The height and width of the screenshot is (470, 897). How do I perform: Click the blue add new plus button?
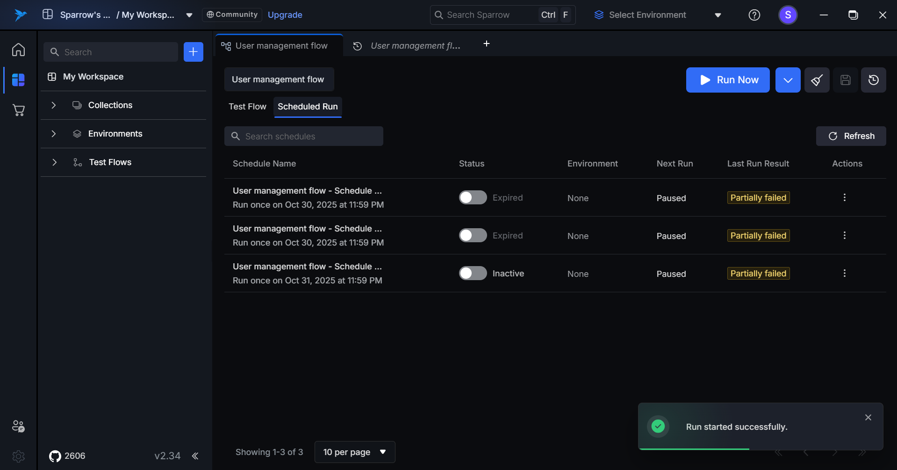(193, 52)
